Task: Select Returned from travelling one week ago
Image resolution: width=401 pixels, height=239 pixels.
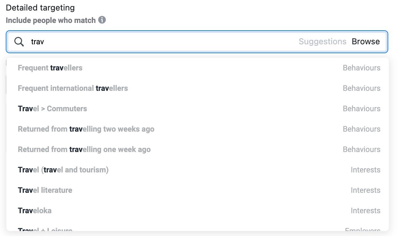Action: (84, 149)
